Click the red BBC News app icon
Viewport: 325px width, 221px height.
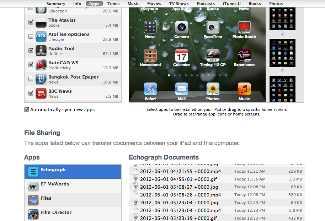click(41, 93)
